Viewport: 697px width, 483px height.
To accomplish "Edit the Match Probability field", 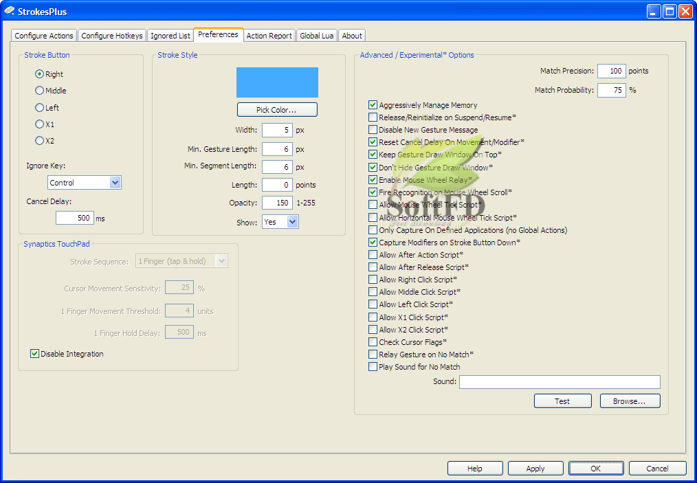I will (x=611, y=90).
